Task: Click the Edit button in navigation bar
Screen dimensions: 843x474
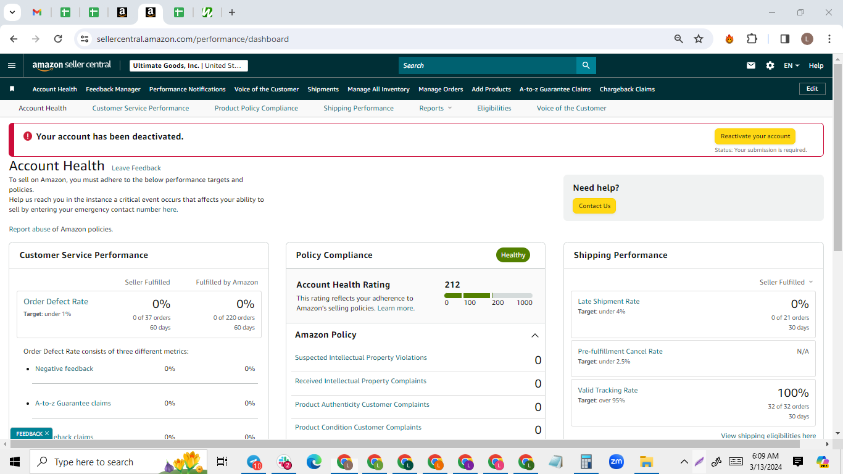Action: [812, 89]
